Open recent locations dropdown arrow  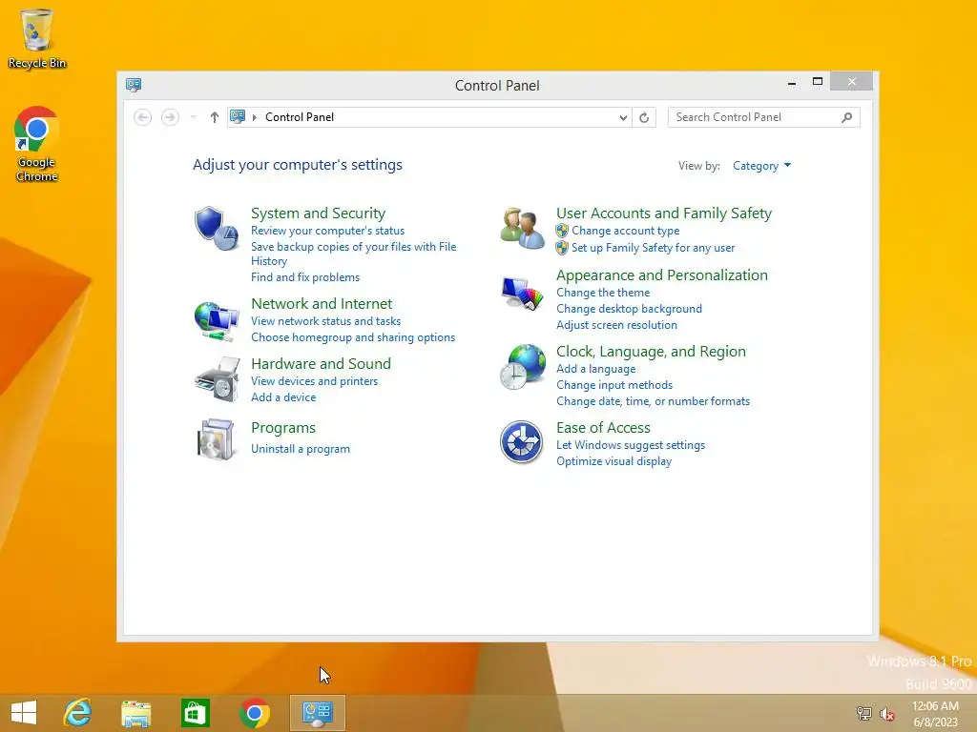[194, 117]
